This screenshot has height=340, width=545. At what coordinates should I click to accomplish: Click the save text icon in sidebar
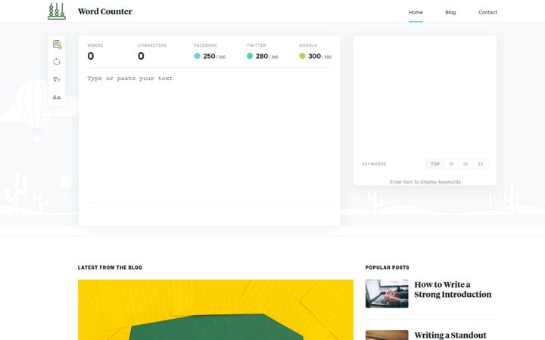[57, 45]
